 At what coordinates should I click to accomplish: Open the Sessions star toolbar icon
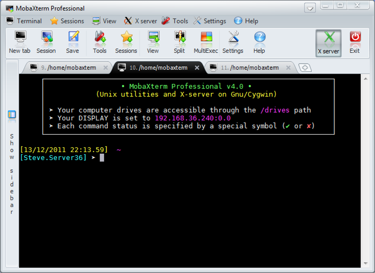126,42
